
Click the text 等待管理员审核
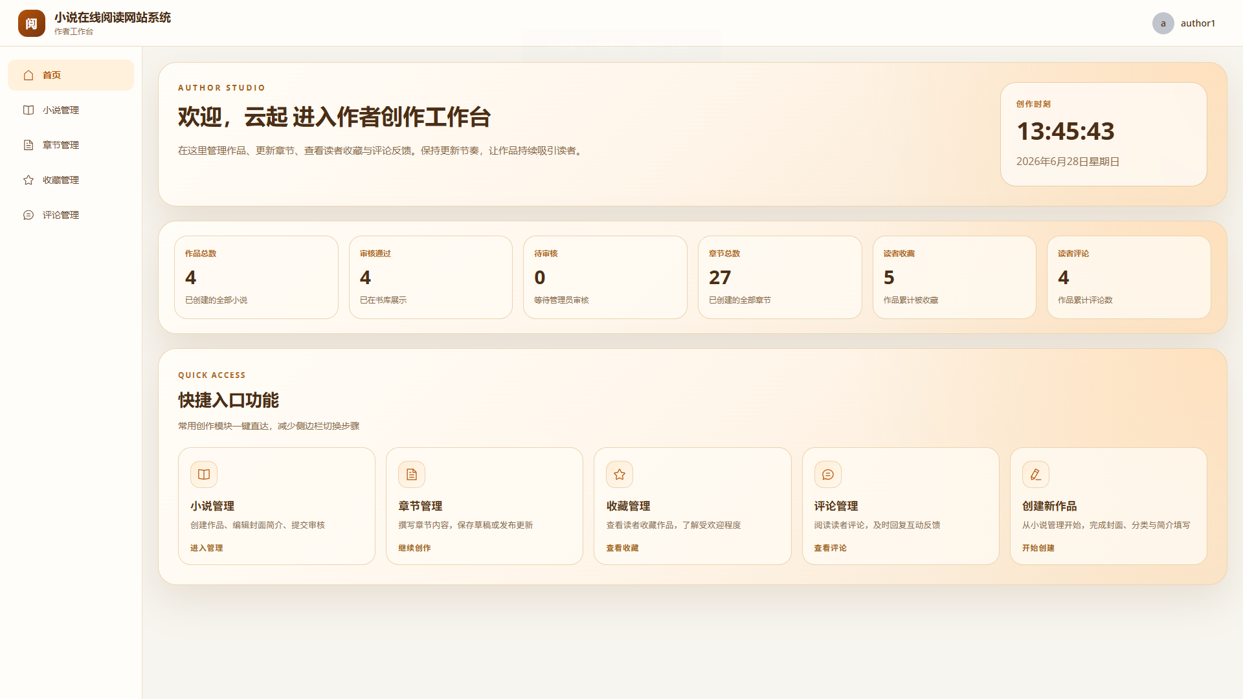[561, 300]
